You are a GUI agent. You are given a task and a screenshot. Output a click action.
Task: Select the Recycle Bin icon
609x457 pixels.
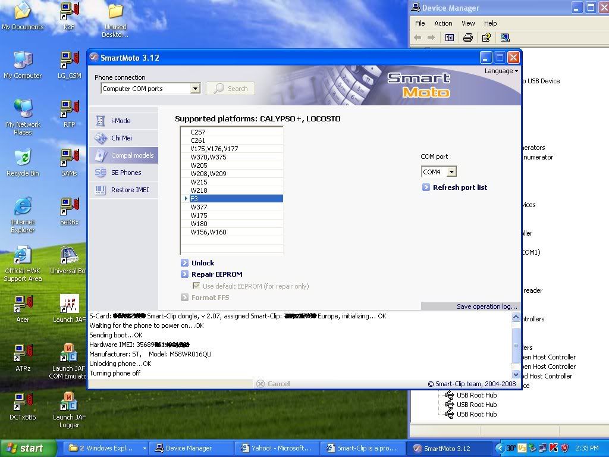(x=23, y=162)
